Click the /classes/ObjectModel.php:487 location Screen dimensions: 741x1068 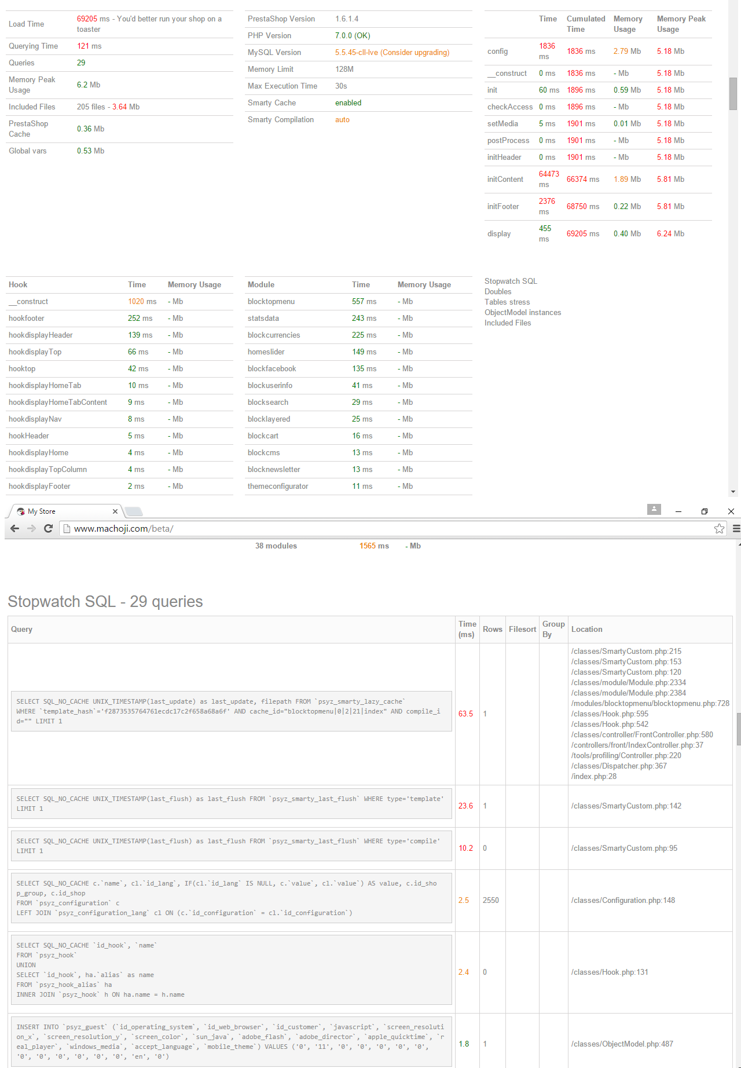pyautogui.click(x=622, y=1044)
